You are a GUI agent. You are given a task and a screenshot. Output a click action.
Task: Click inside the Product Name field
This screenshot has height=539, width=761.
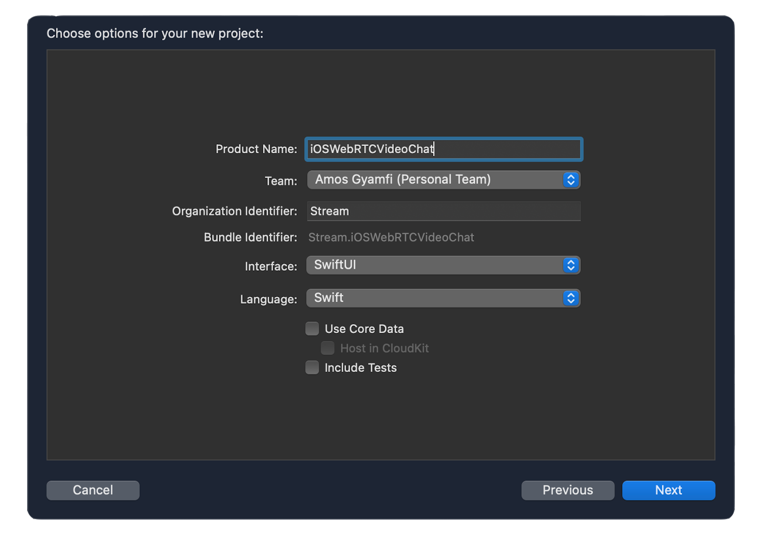coord(442,149)
